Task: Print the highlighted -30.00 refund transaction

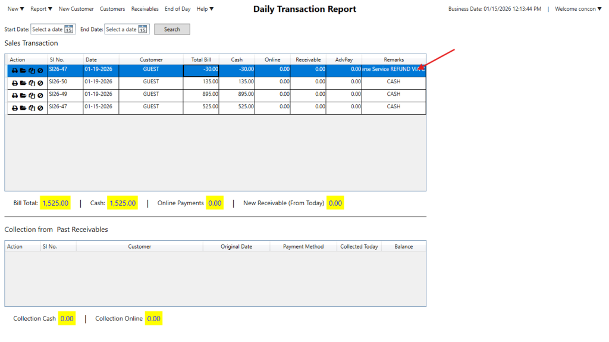Action: pos(15,70)
